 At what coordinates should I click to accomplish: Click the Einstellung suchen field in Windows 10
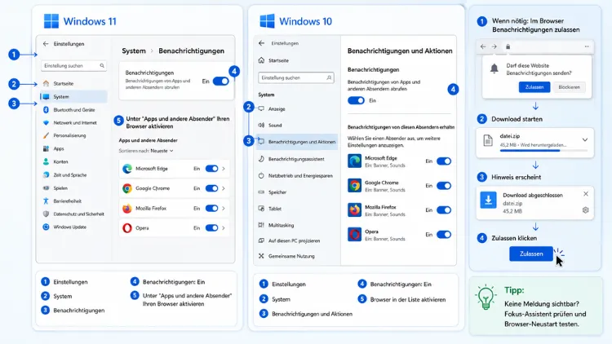296,77
